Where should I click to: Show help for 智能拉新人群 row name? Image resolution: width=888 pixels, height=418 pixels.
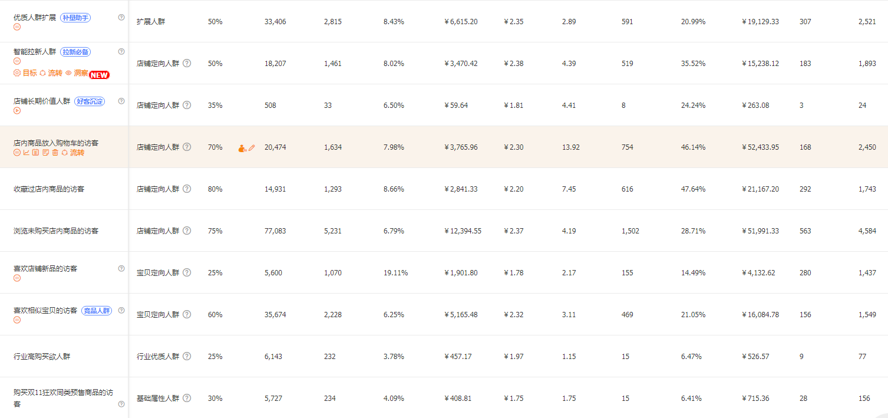(121, 51)
